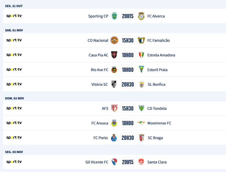Click the Santa Clara club logo
This screenshot has width=226, height=172.
141,162
